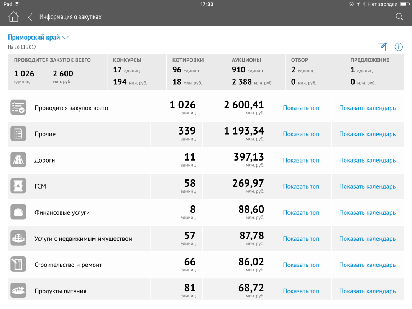Show calendar for Дороги row

(x=367, y=160)
